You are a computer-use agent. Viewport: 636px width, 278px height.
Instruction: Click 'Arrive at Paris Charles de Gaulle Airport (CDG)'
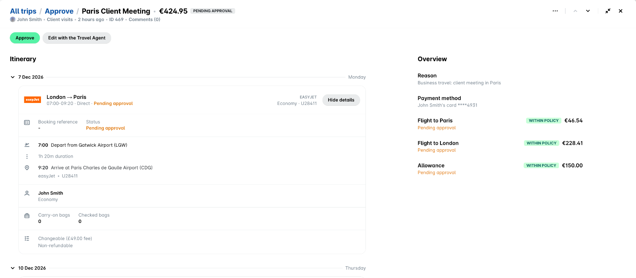(102, 168)
